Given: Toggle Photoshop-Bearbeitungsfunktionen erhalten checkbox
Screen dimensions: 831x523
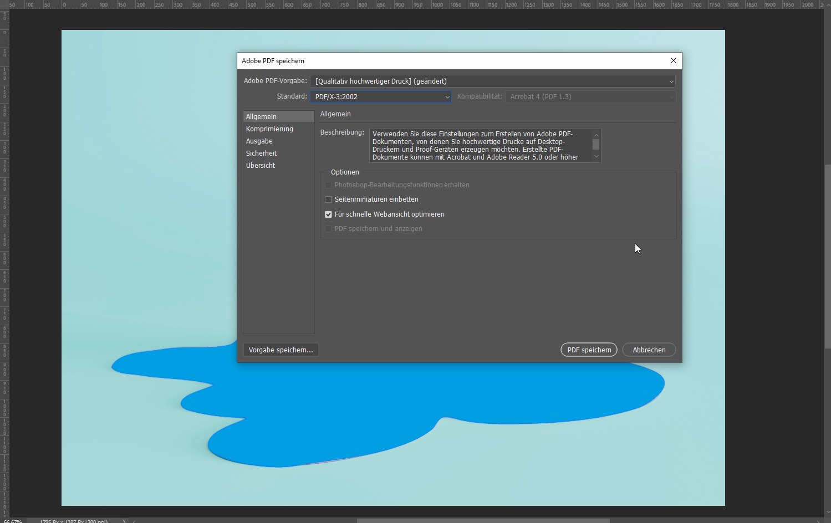Looking at the screenshot, I should 328,185.
